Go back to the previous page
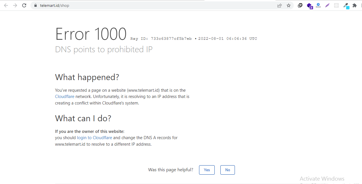The width and height of the screenshot is (362, 184). click(6, 5)
